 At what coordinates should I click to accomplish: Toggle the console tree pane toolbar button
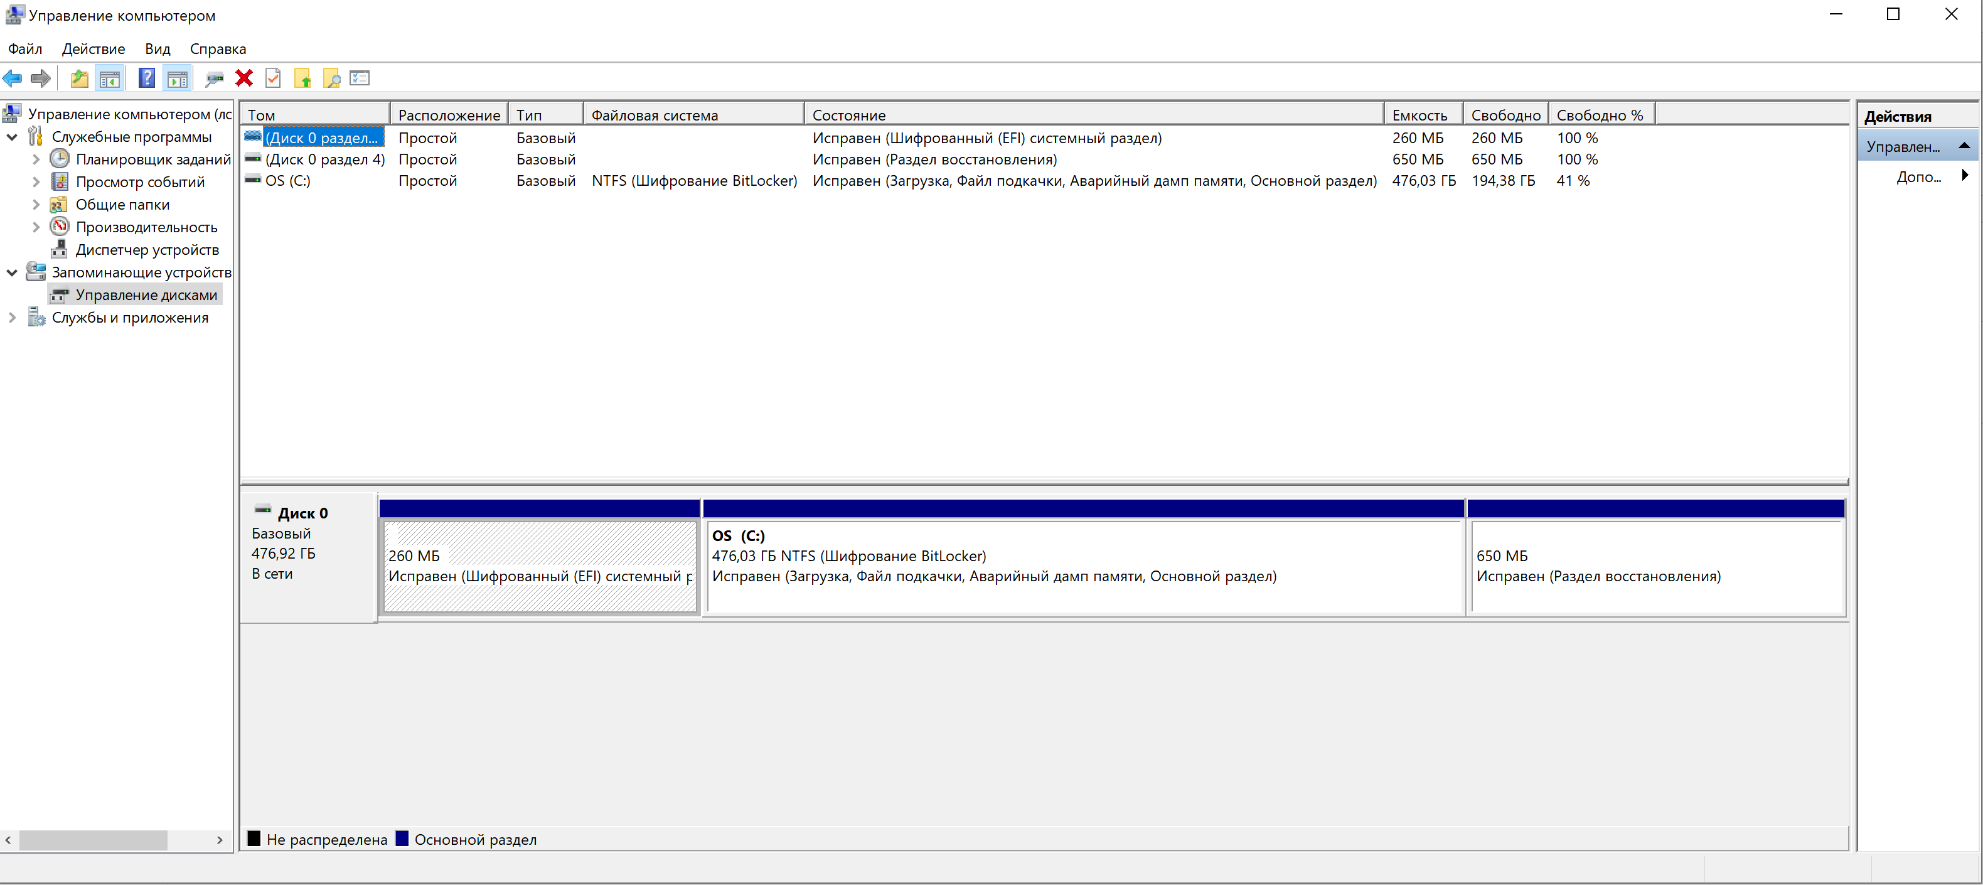pos(110,78)
